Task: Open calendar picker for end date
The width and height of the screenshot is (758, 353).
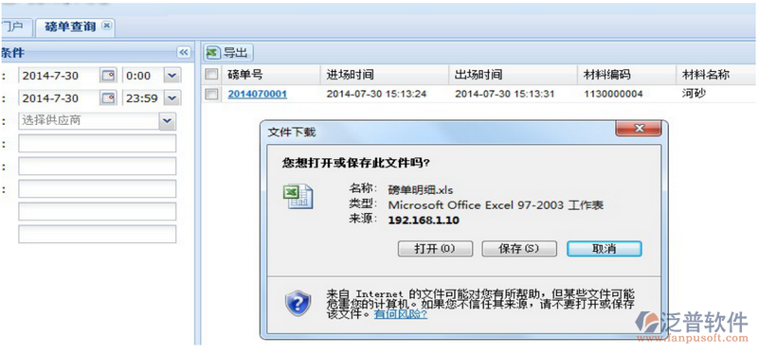Action: (108, 98)
